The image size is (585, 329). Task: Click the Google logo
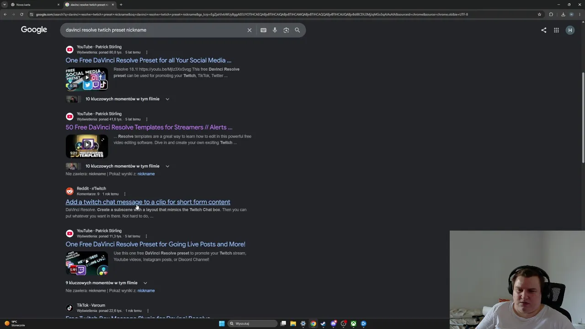[34, 30]
